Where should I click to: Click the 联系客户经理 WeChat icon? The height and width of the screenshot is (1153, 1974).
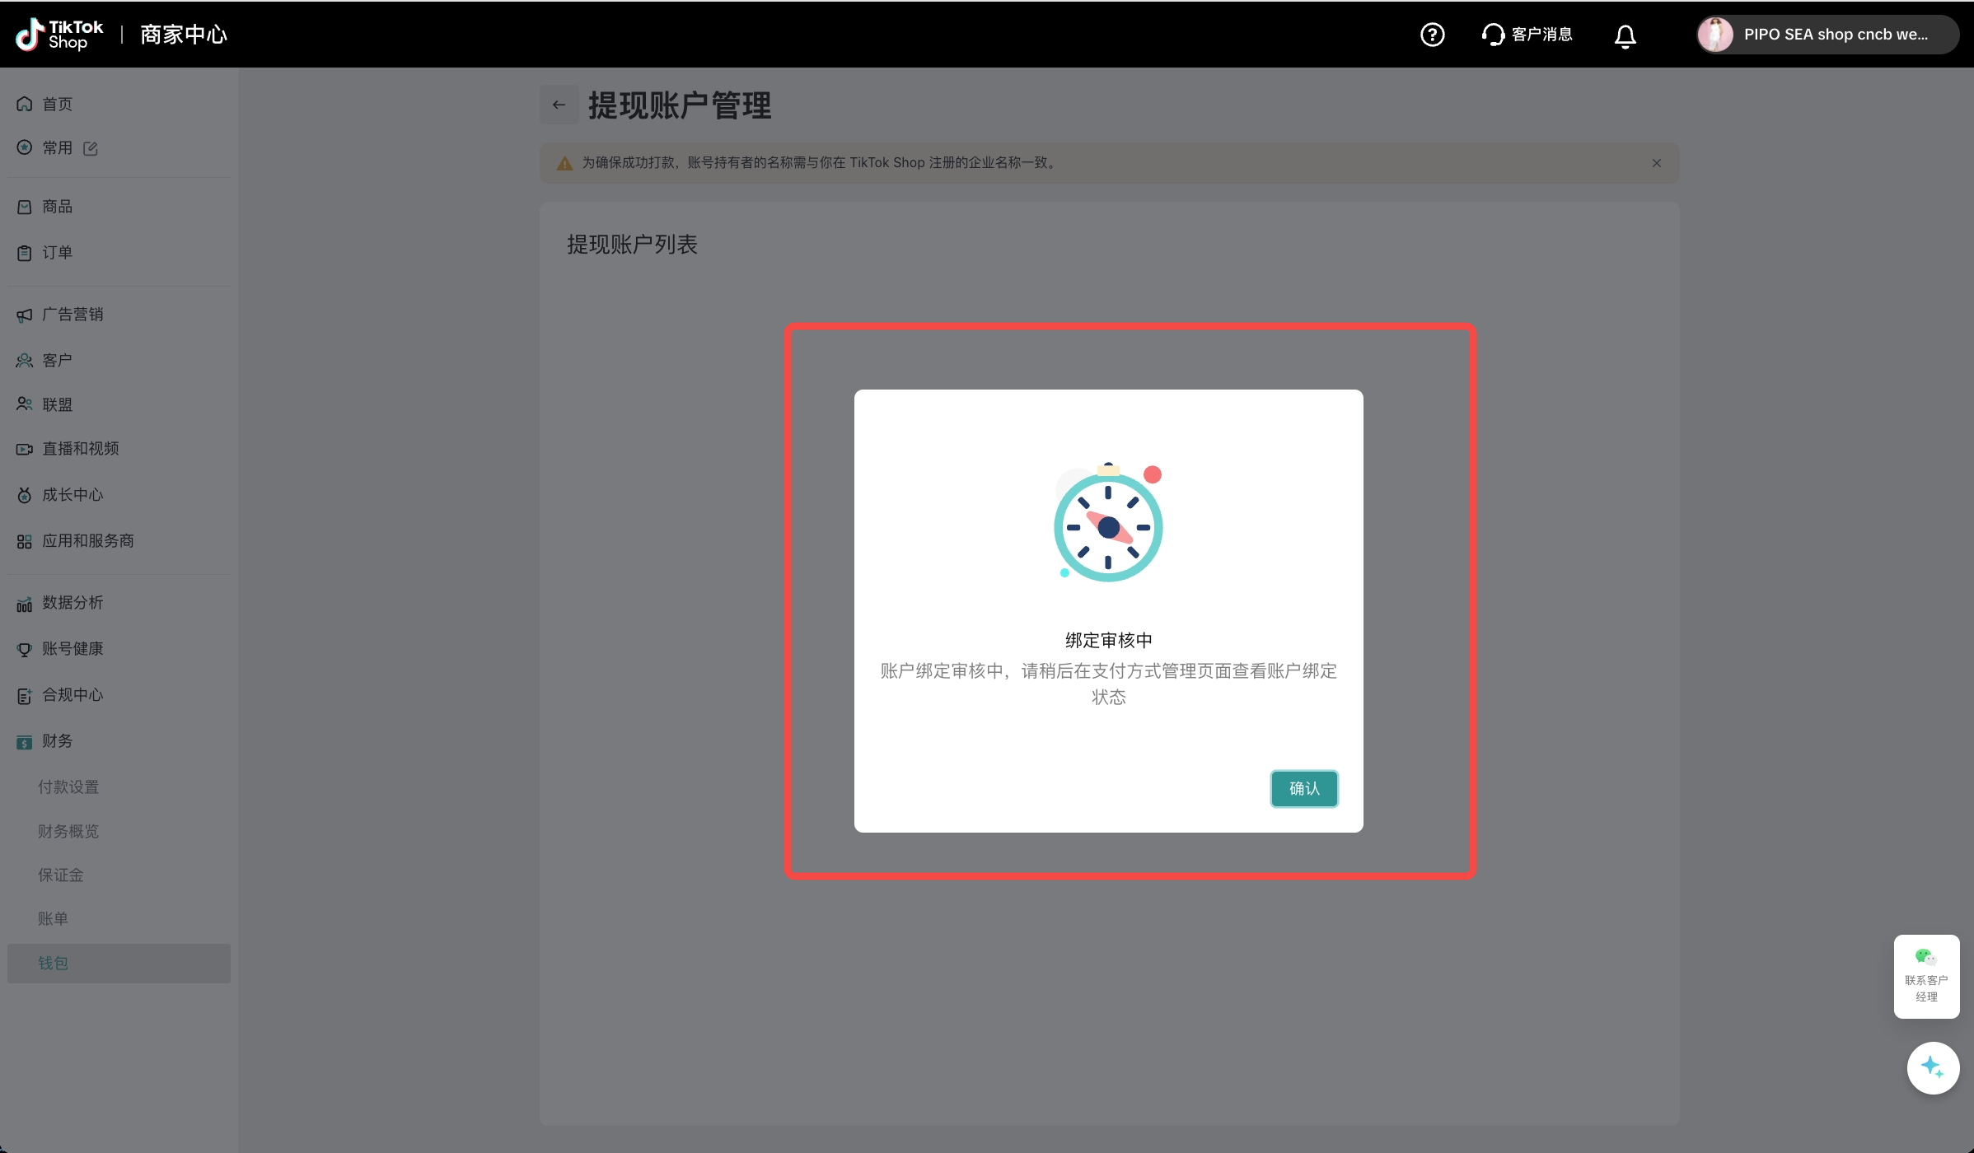pos(1925,957)
